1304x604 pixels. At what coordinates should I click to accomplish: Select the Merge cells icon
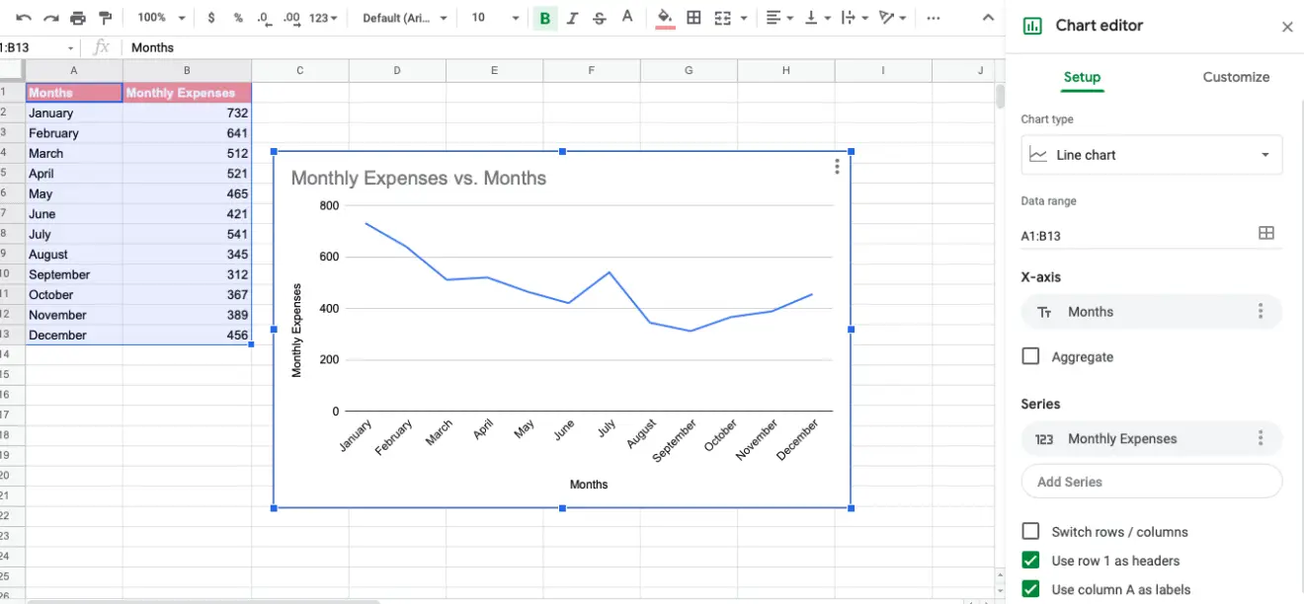point(724,18)
